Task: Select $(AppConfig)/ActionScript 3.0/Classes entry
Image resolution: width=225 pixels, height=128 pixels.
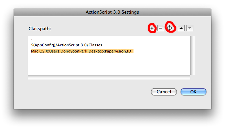Action: tap(67, 45)
